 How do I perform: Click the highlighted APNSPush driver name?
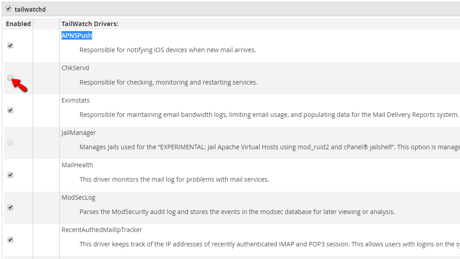(76, 36)
